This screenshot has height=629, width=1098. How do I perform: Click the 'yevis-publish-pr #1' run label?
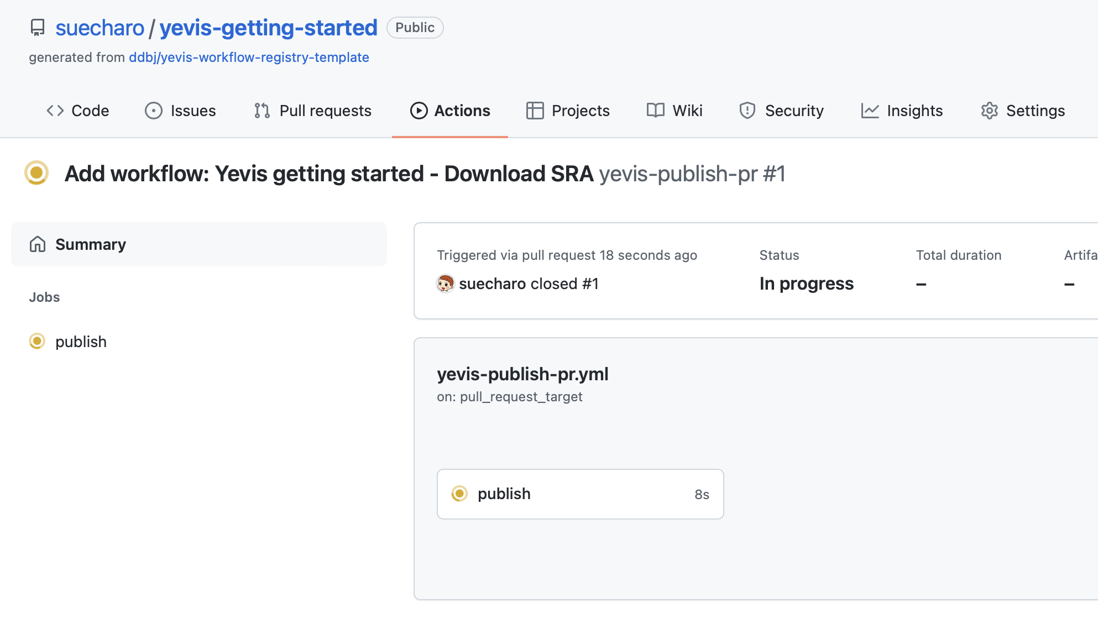[692, 174]
